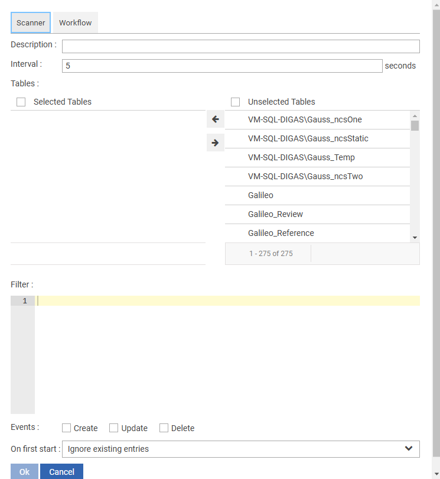The image size is (440, 479).
Task: Click the unselected tables scrollbar thumb
Action: pos(415,125)
